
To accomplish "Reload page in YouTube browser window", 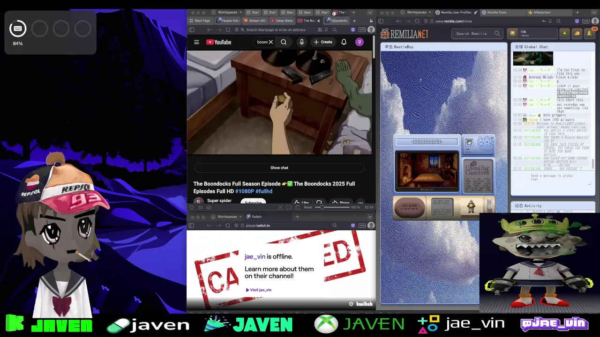I will (x=228, y=29).
